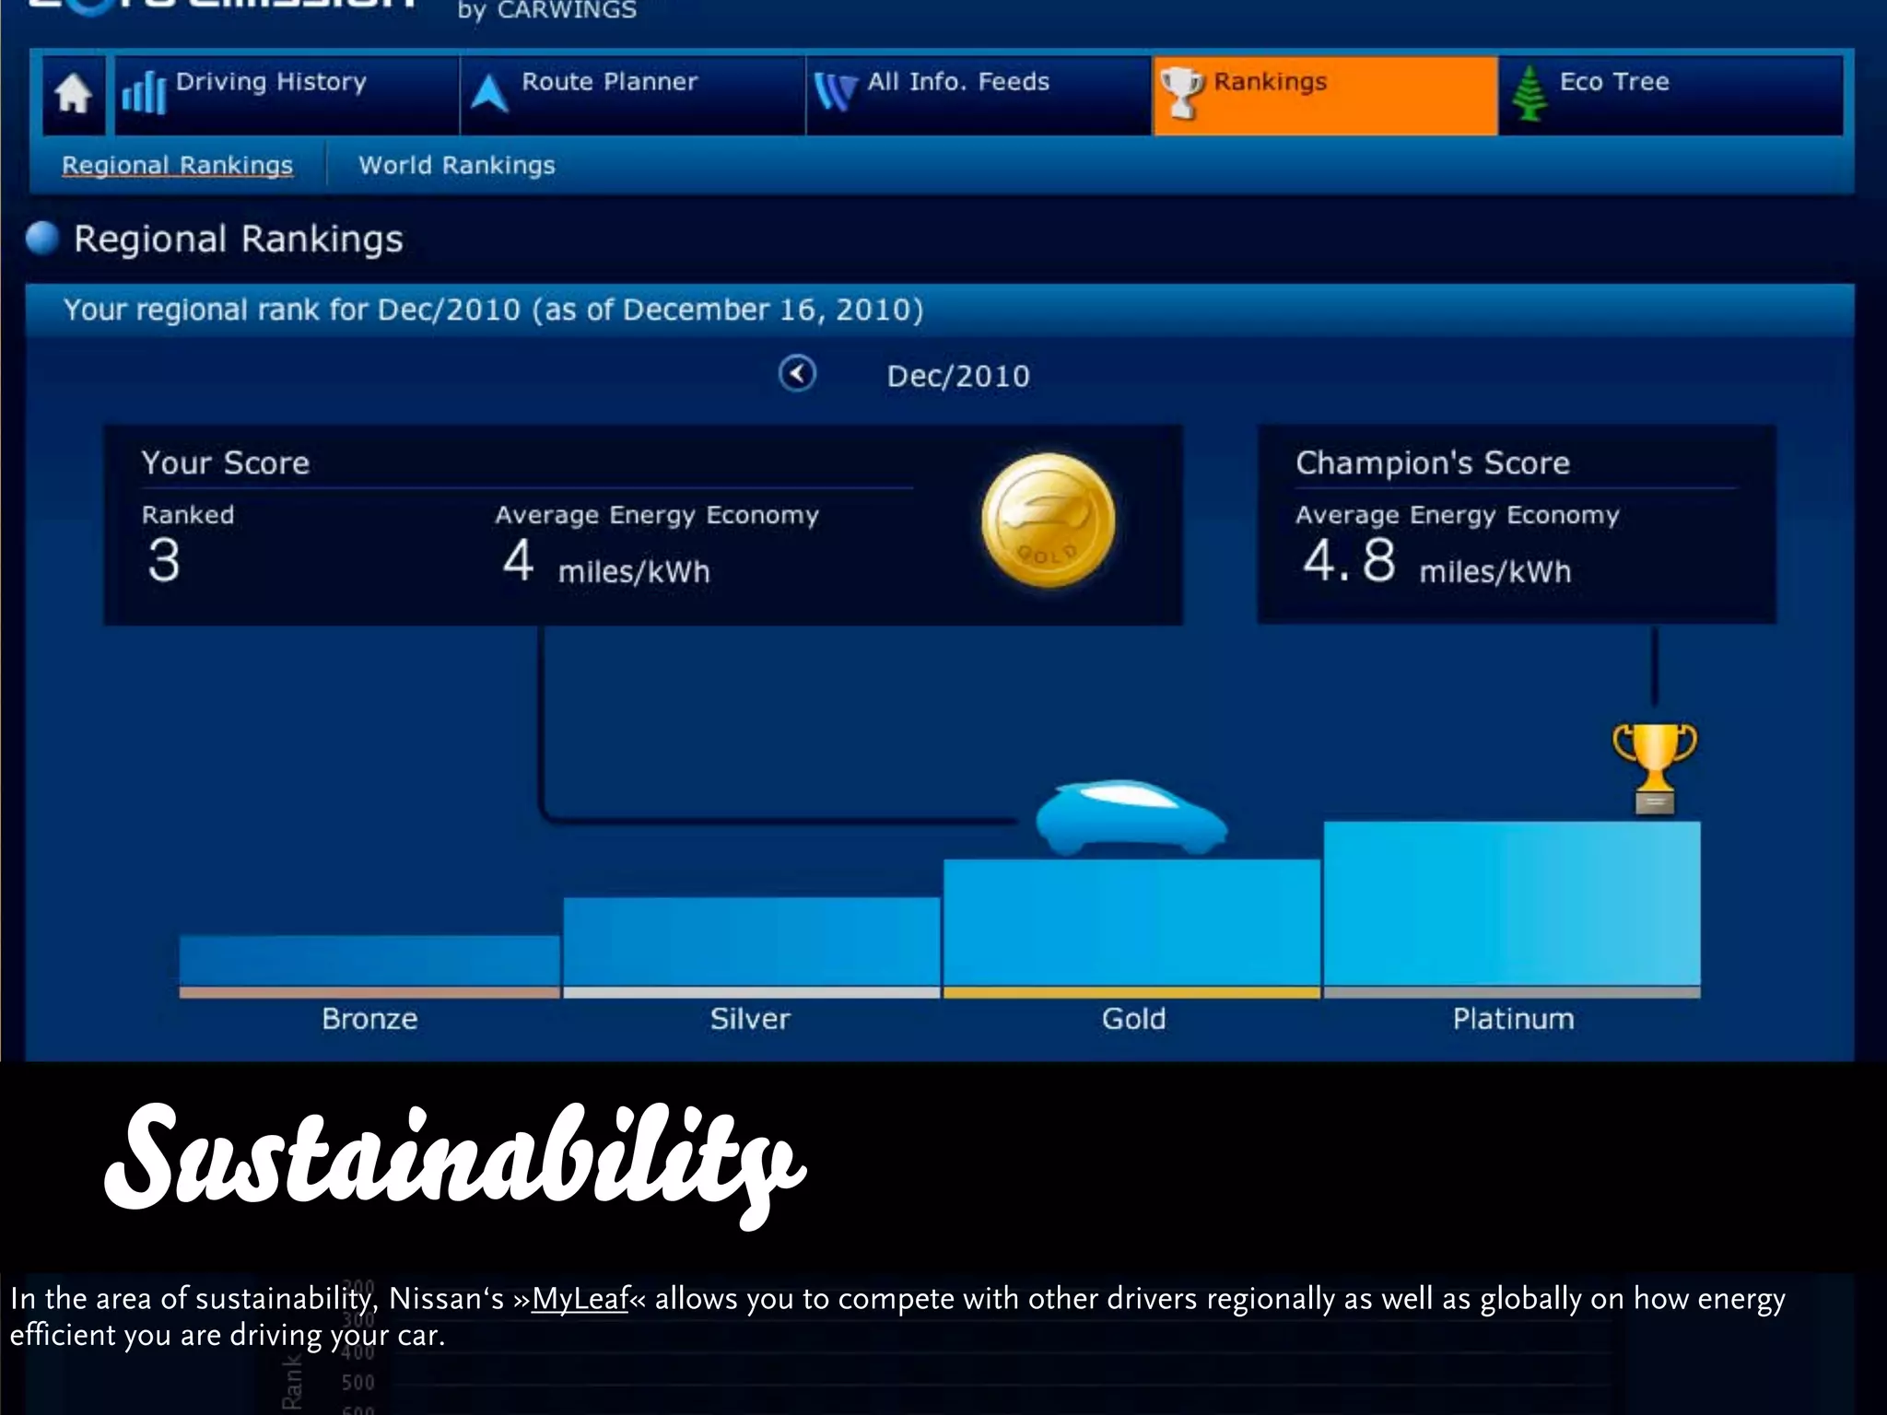Follow the MyLeaf hyperlink
The width and height of the screenshot is (1887, 1415).
click(580, 1299)
